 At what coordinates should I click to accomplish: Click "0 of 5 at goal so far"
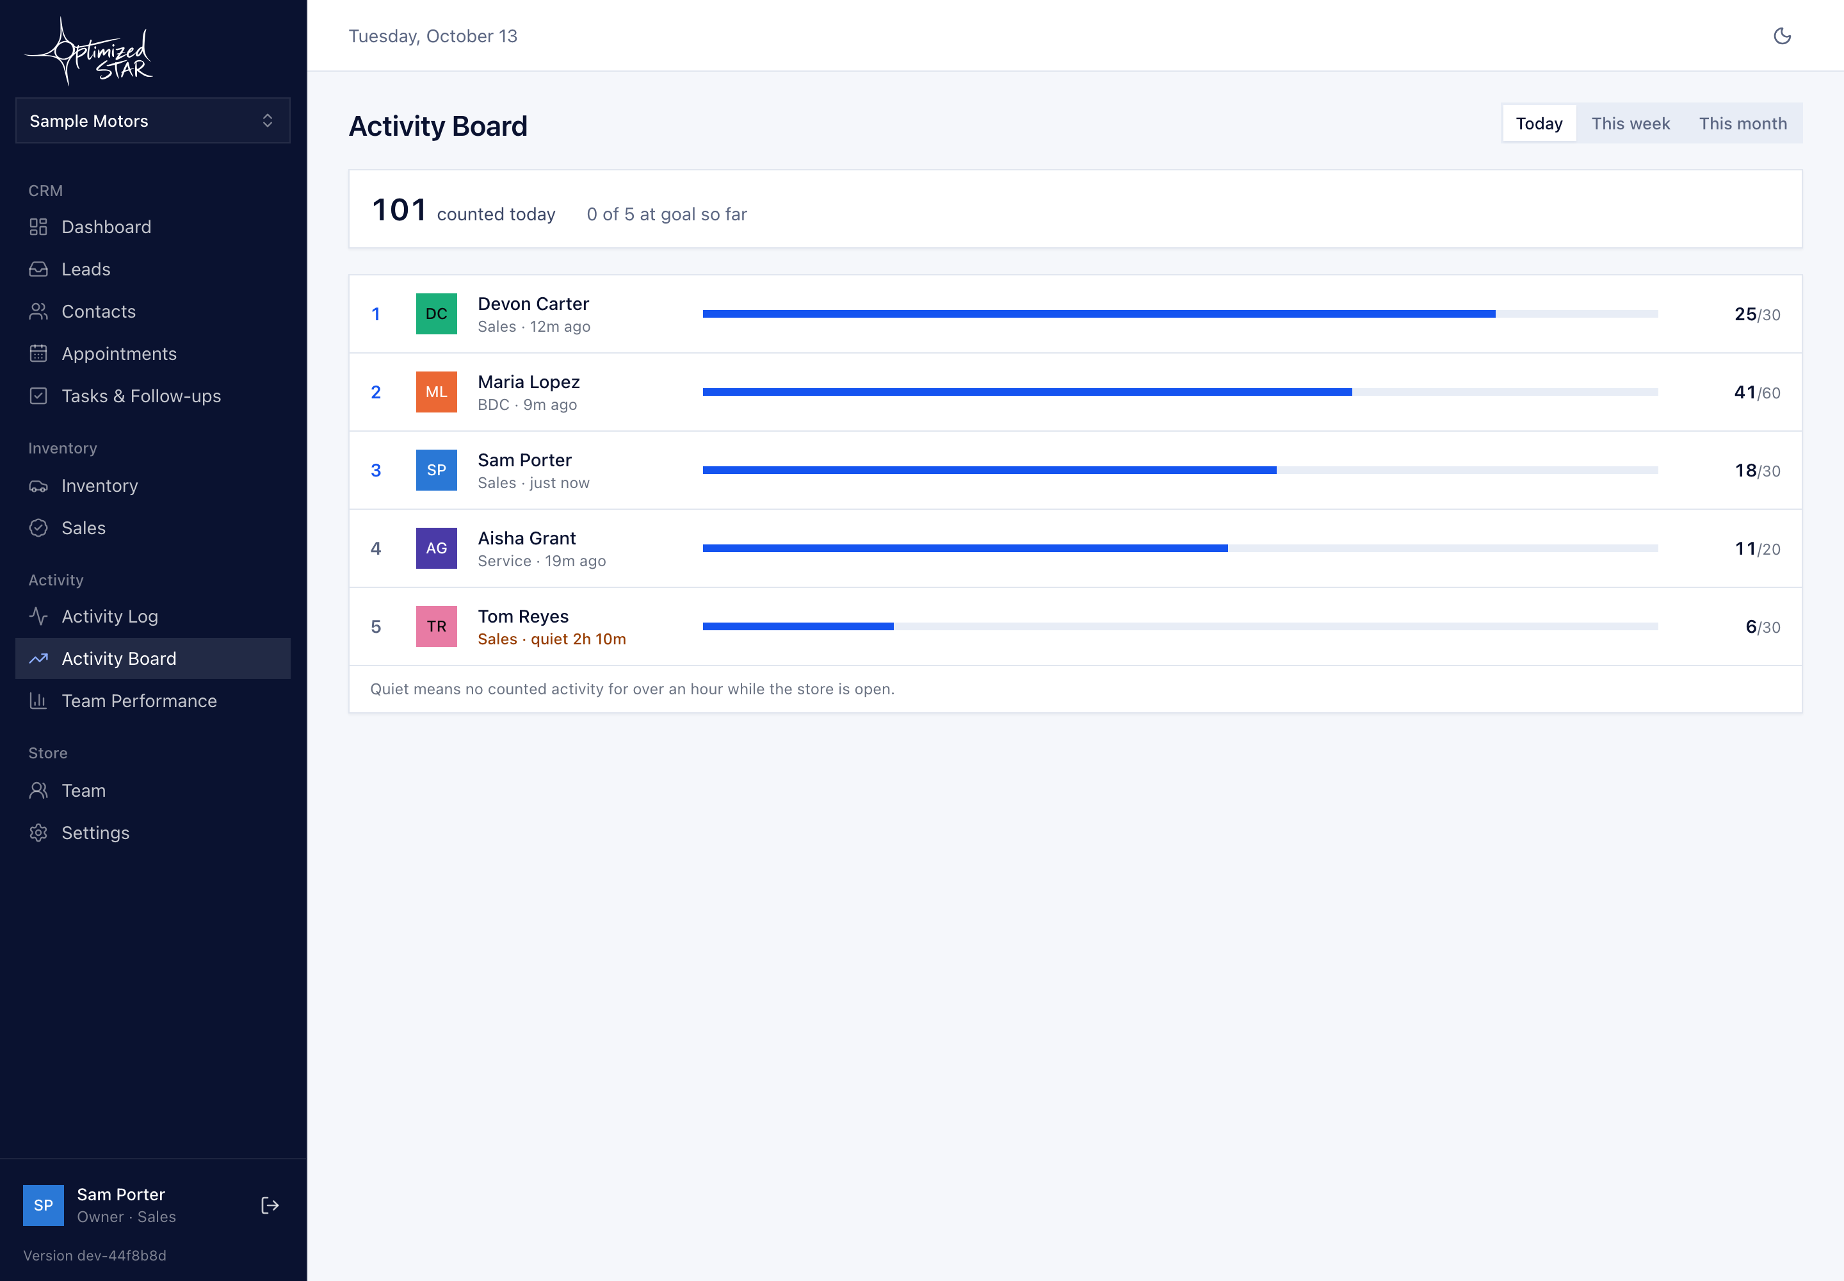pos(666,215)
